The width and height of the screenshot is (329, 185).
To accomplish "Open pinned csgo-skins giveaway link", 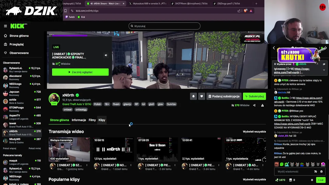I will click(292, 71).
